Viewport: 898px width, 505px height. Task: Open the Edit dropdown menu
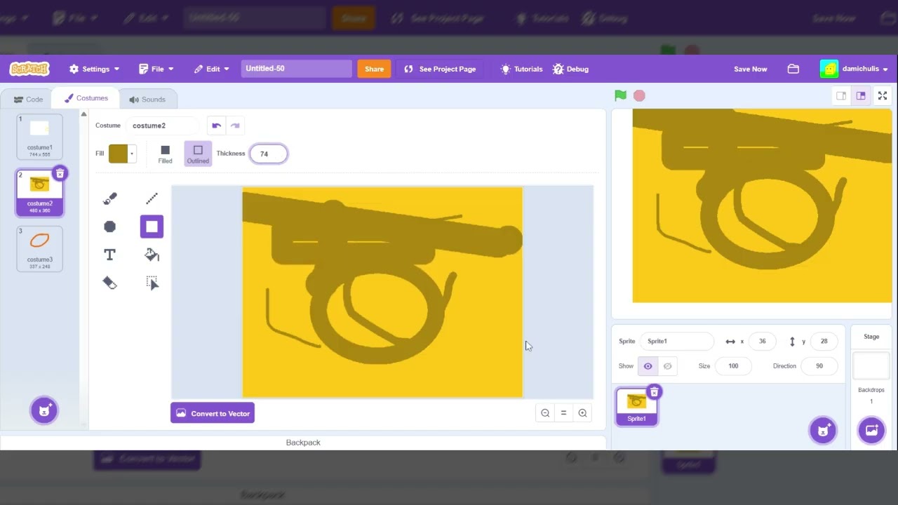(212, 69)
